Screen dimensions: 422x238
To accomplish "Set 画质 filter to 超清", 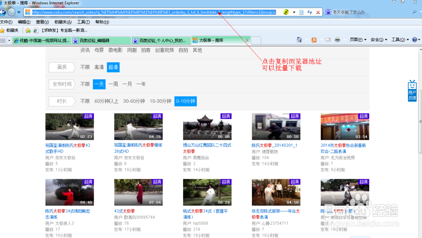I will (113, 67).
